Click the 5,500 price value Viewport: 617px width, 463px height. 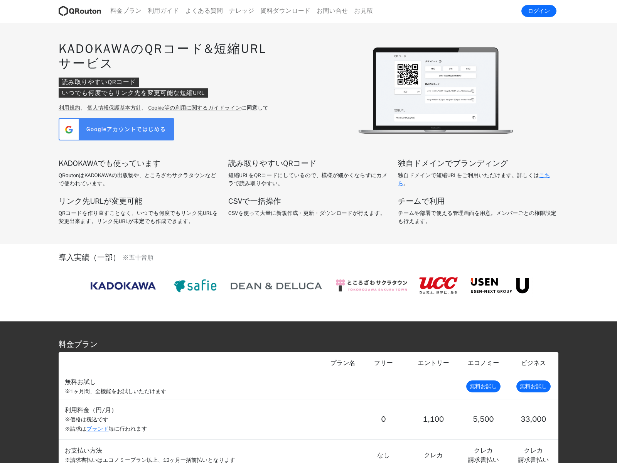click(483, 419)
